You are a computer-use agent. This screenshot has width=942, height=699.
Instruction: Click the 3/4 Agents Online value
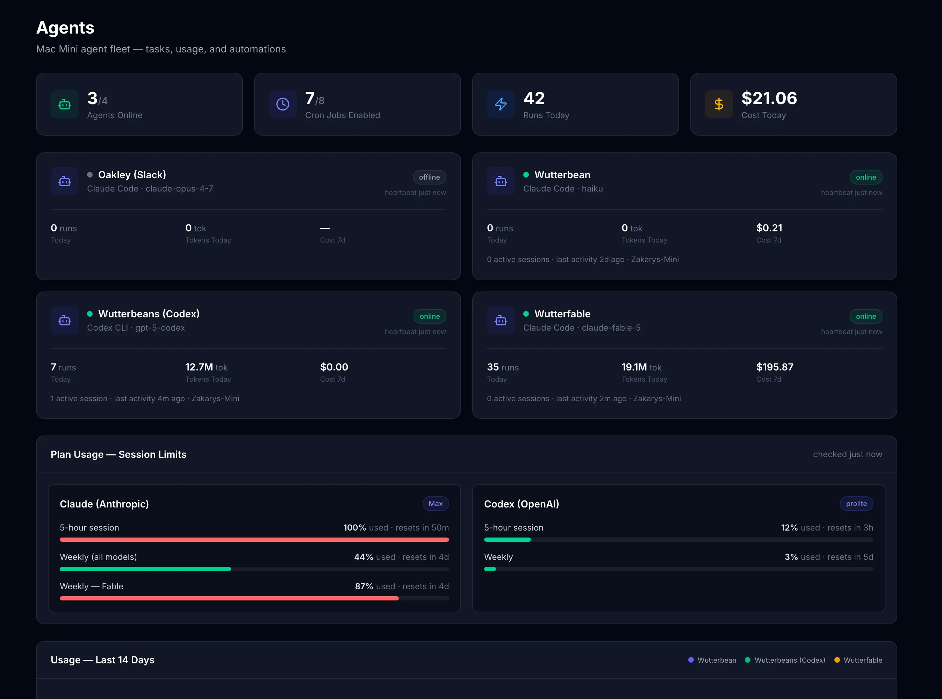tap(97, 99)
